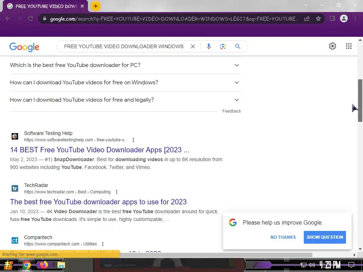Open the volume speaker icon in tray
This screenshot has height=272, width=363.
click(x=312, y=265)
